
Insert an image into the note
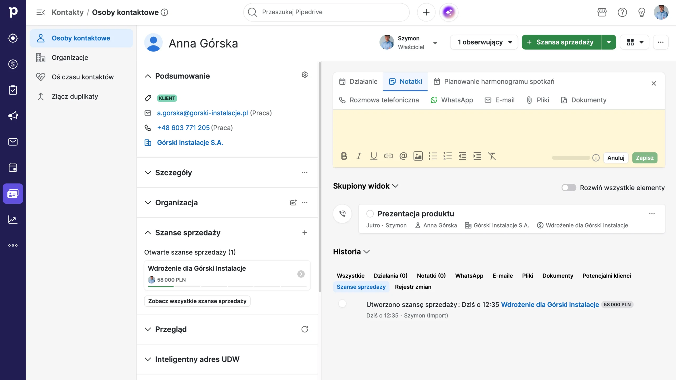[x=418, y=156]
